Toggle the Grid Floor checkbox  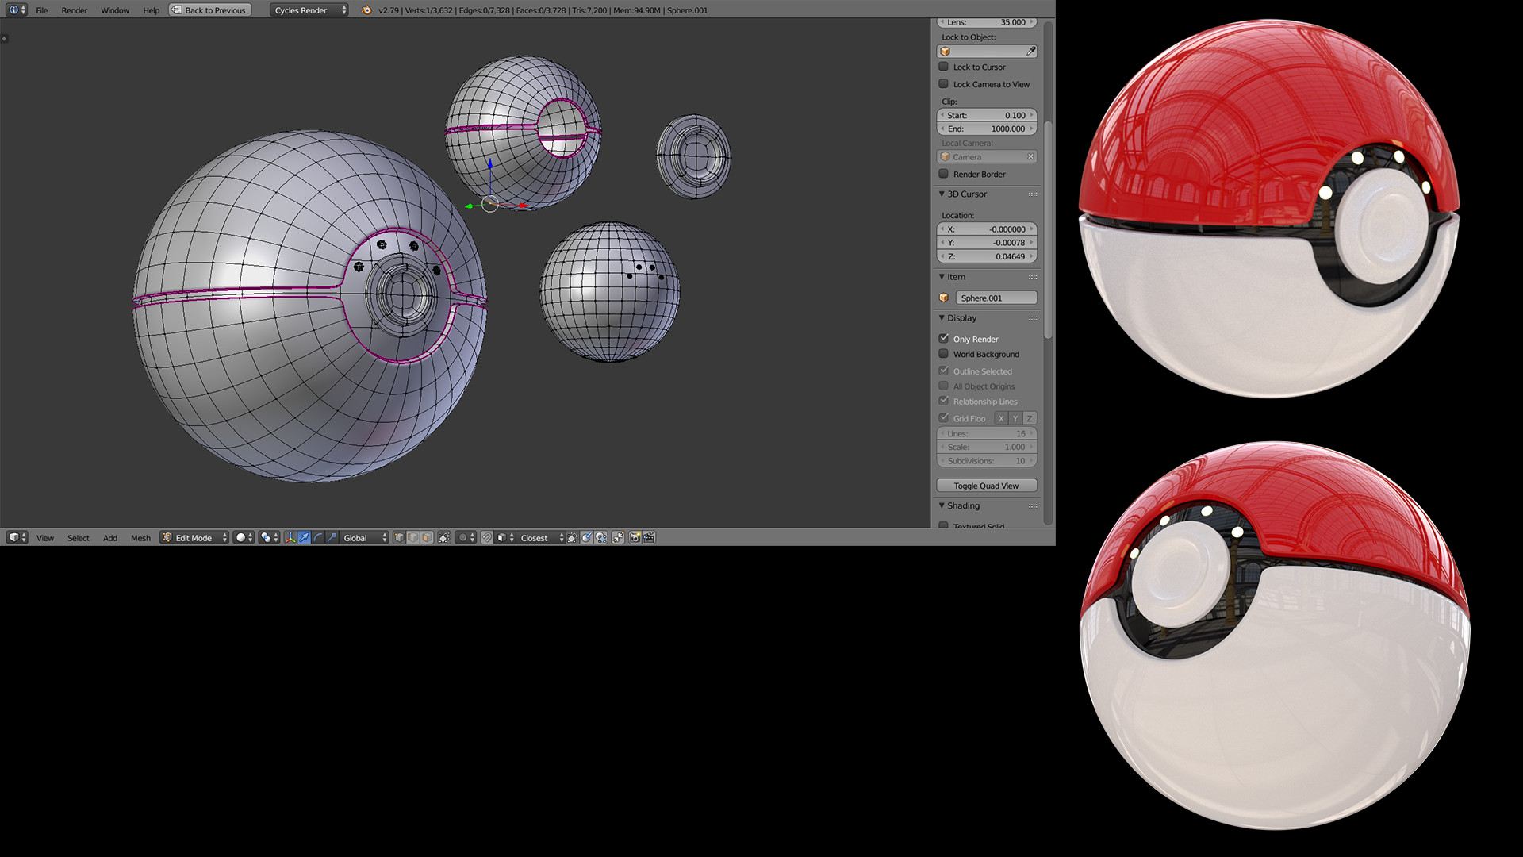(944, 417)
